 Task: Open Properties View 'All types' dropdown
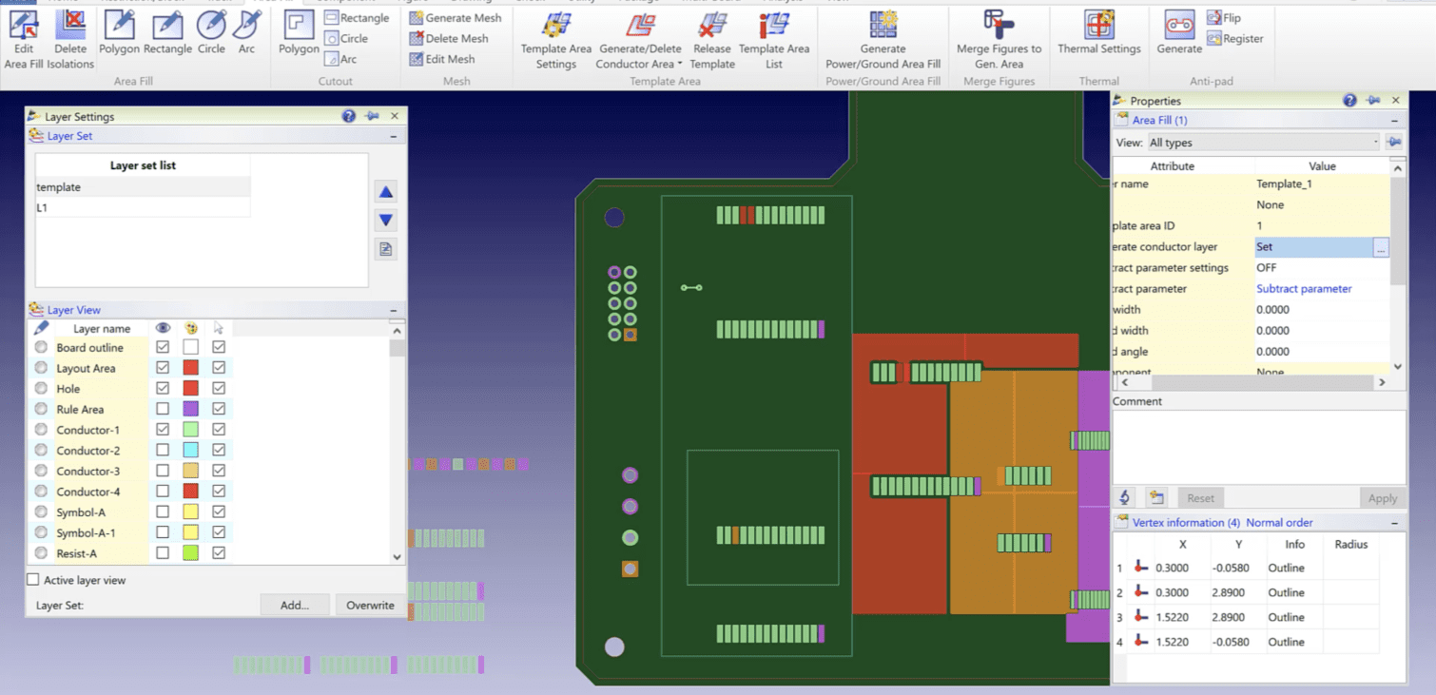(x=1263, y=143)
